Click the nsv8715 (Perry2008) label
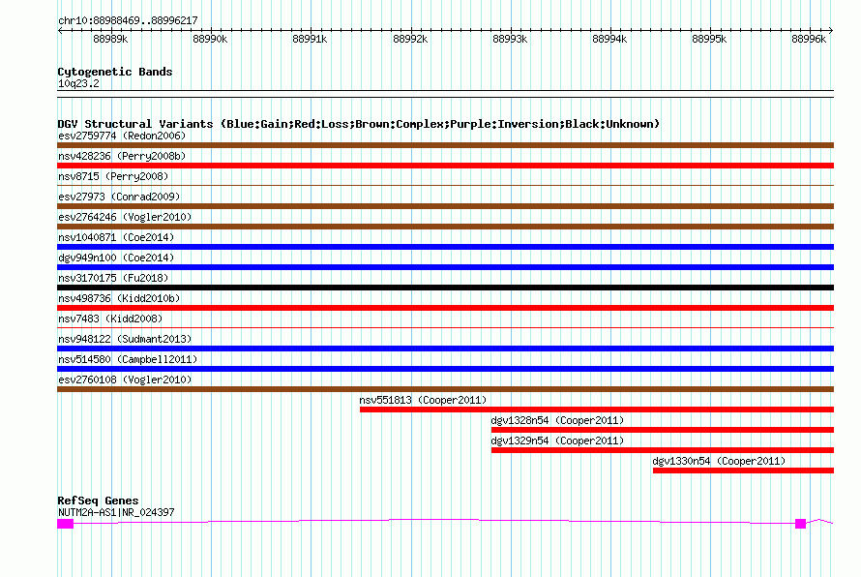The width and height of the screenshot is (861, 577). [113, 176]
